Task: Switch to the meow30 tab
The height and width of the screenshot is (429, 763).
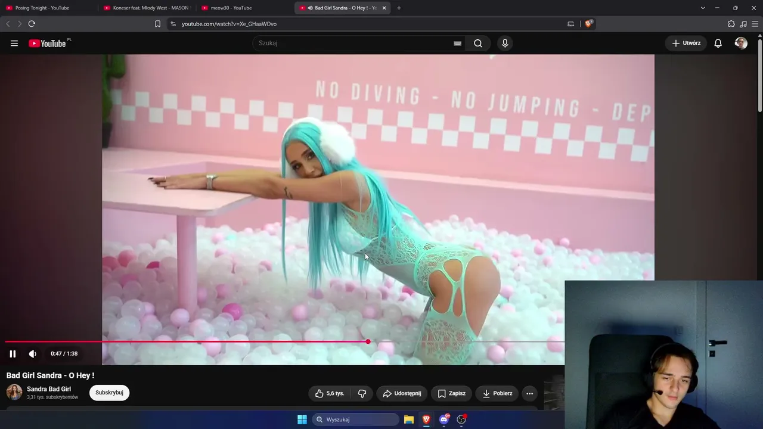Action: [244, 8]
